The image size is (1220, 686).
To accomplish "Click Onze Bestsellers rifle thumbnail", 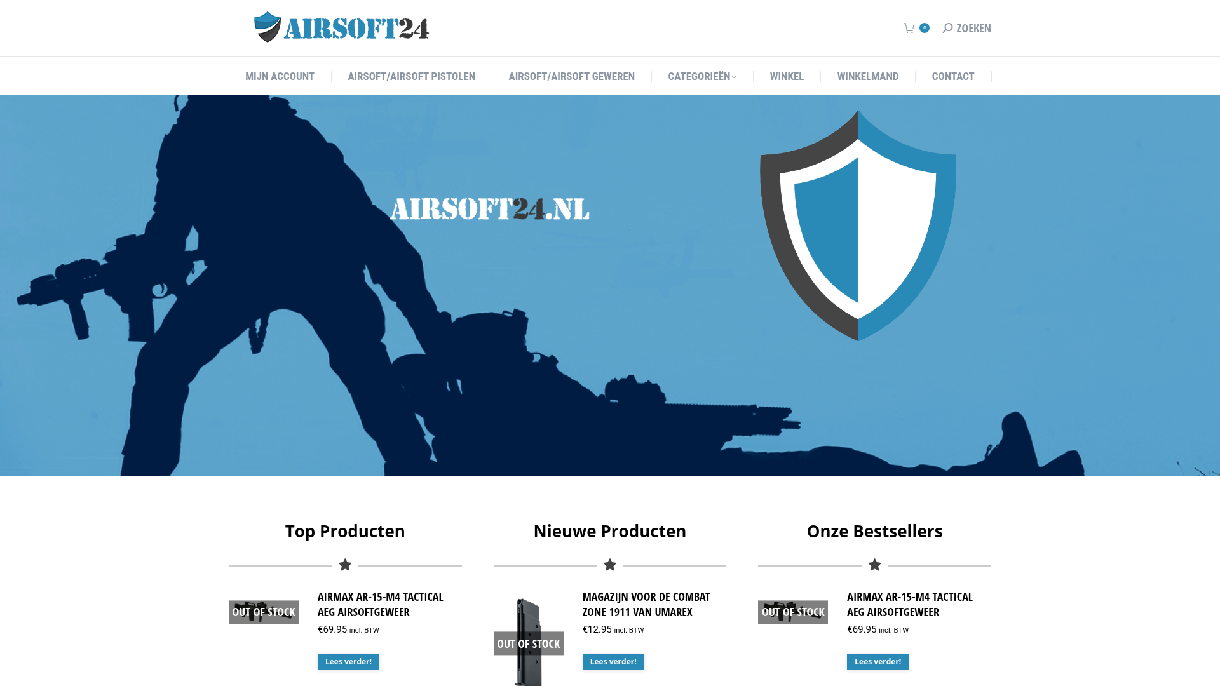I will (793, 612).
